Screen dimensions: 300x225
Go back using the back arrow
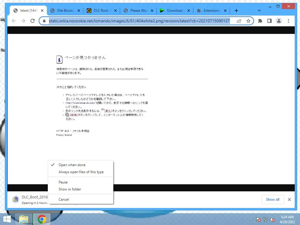pyautogui.click(x=14, y=21)
